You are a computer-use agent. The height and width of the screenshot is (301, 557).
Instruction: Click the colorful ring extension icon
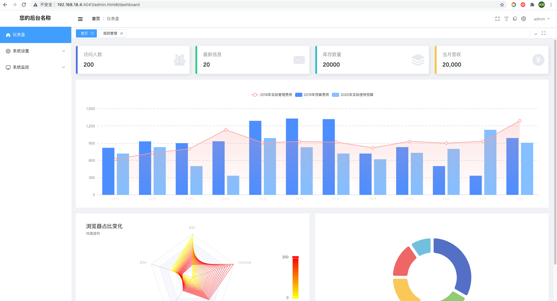[x=514, y=5]
